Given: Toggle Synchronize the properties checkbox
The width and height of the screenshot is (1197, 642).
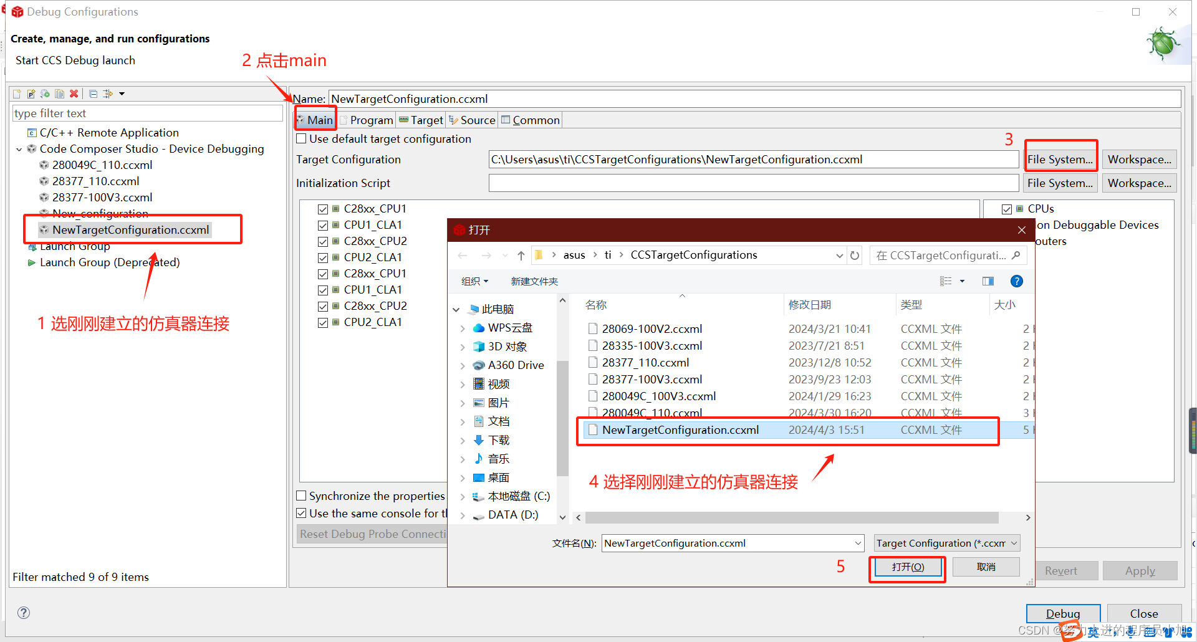Looking at the screenshot, I should click(x=301, y=496).
